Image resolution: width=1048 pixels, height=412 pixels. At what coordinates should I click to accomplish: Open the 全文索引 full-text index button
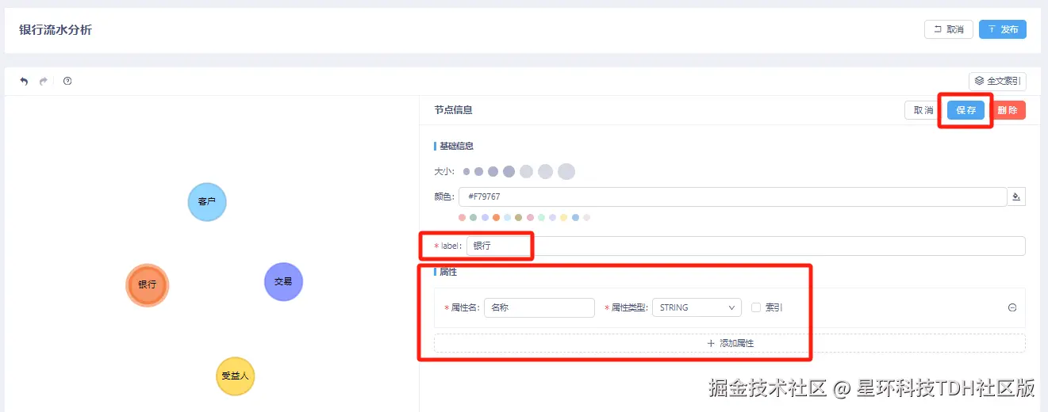[997, 81]
